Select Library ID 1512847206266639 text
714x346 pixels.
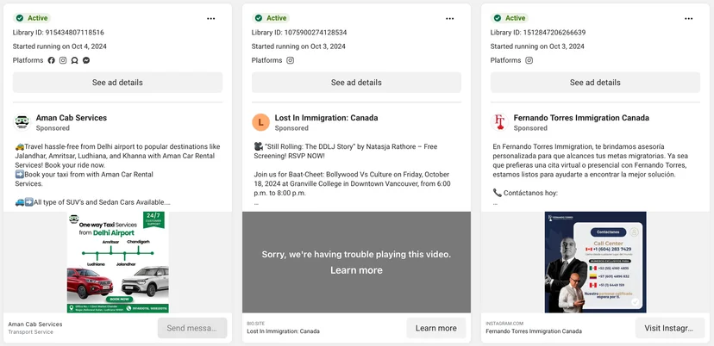538,33
